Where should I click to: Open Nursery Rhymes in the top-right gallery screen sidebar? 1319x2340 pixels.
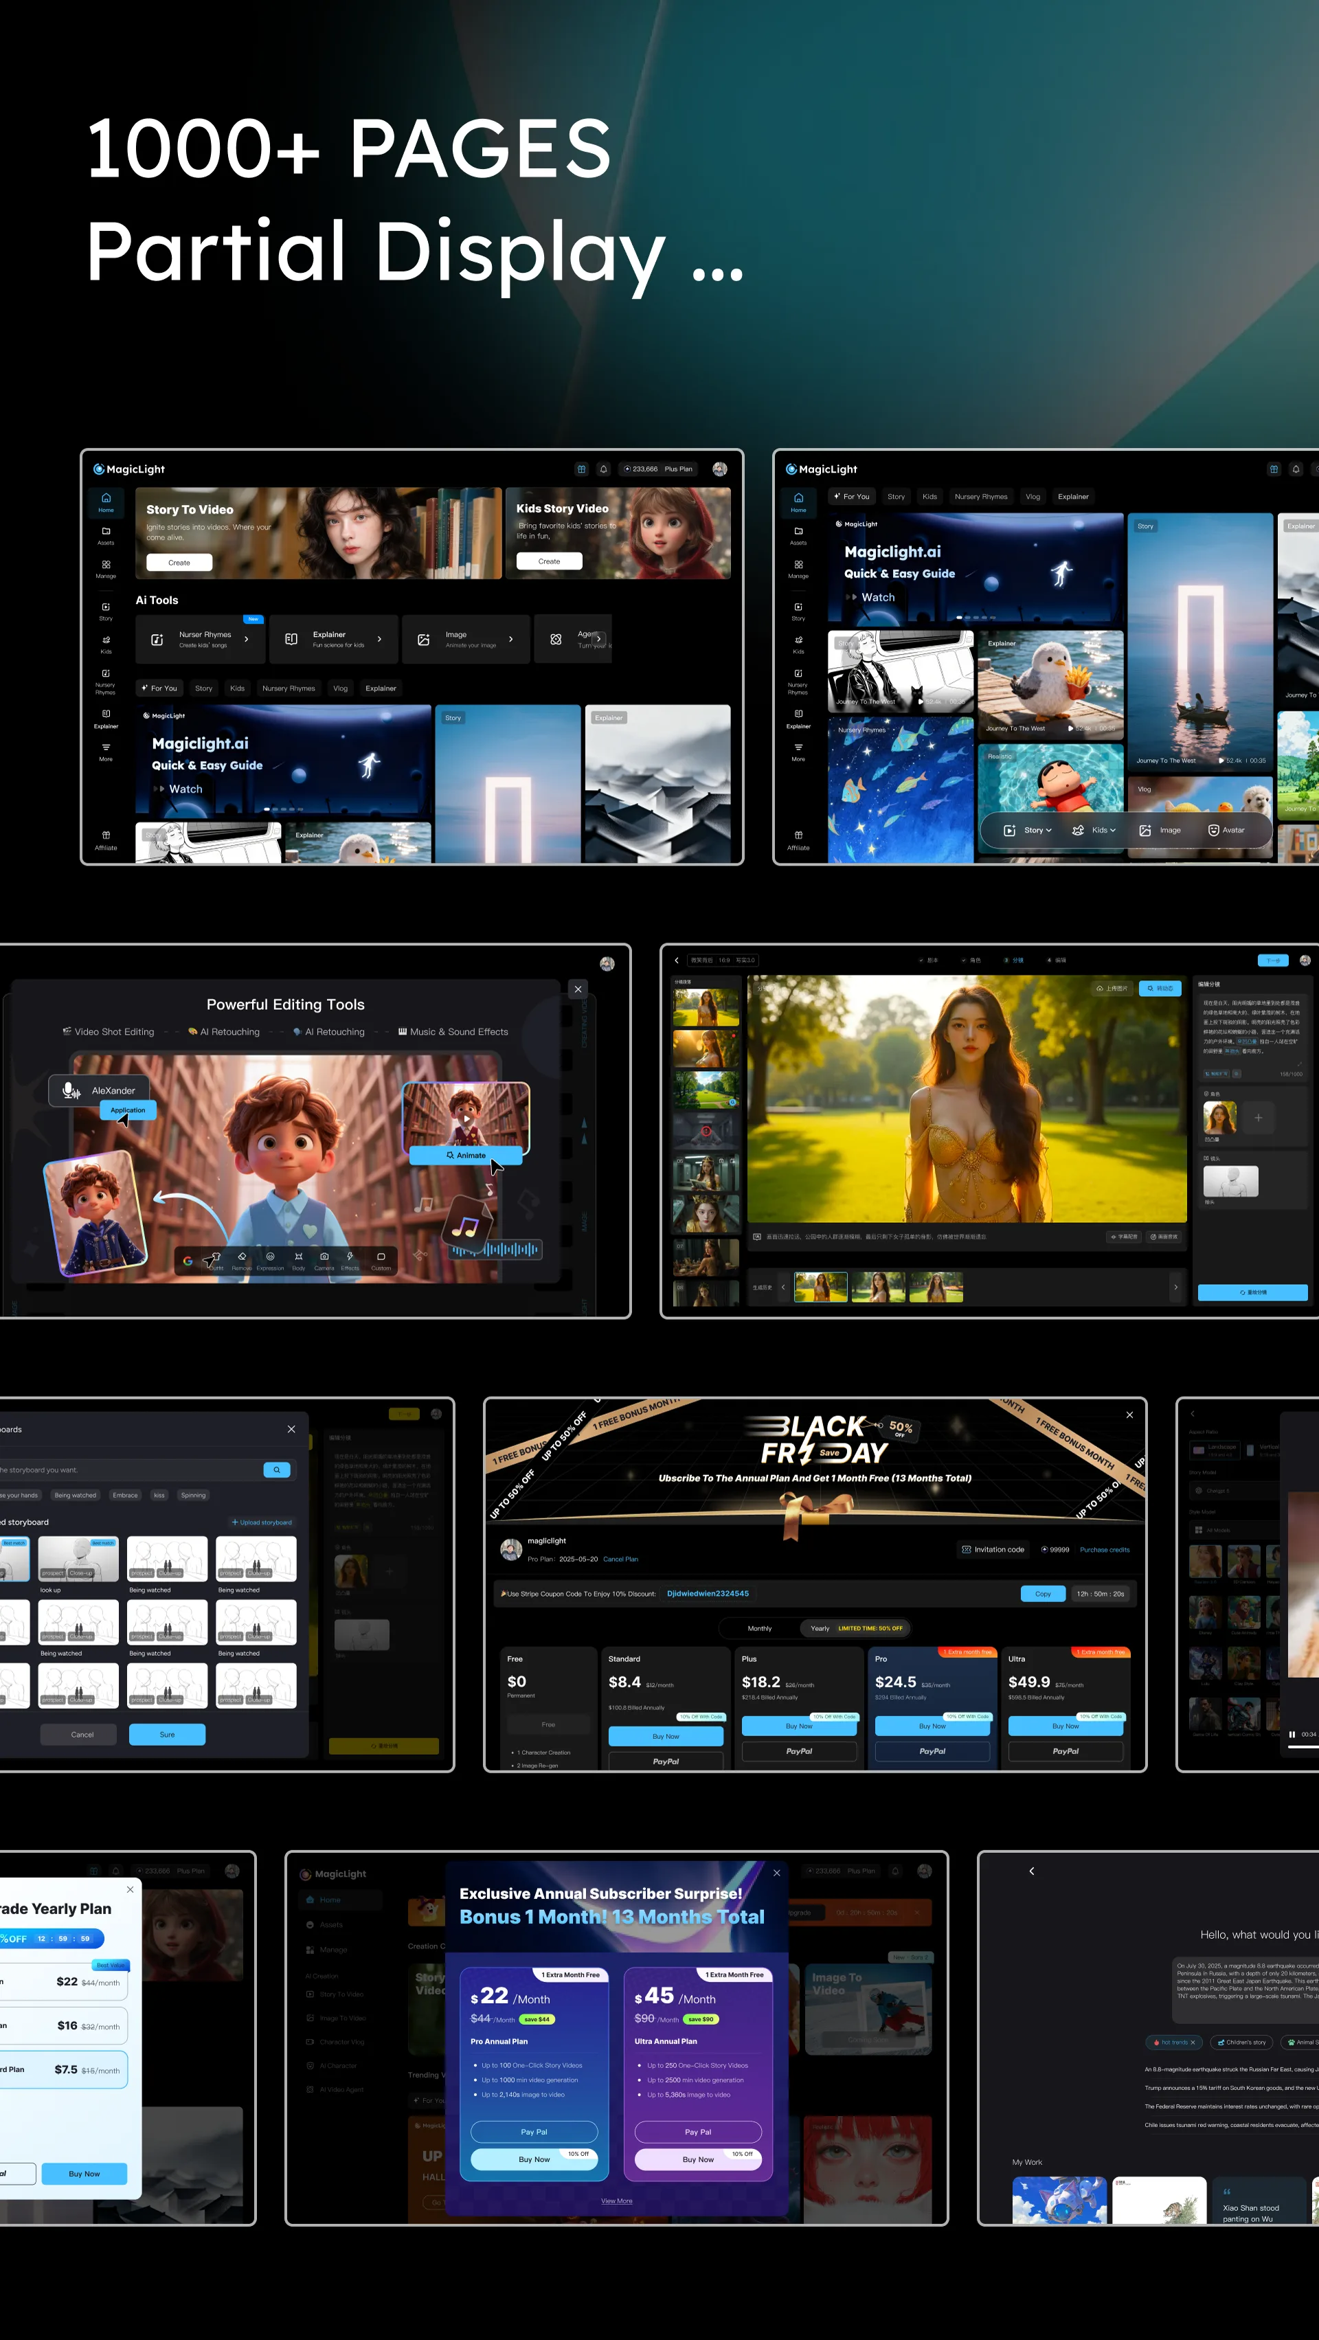(798, 682)
